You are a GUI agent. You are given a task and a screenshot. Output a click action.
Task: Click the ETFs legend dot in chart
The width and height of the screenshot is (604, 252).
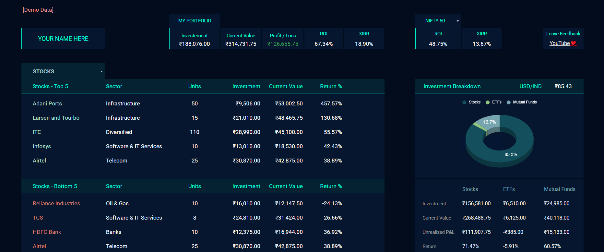(x=488, y=102)
